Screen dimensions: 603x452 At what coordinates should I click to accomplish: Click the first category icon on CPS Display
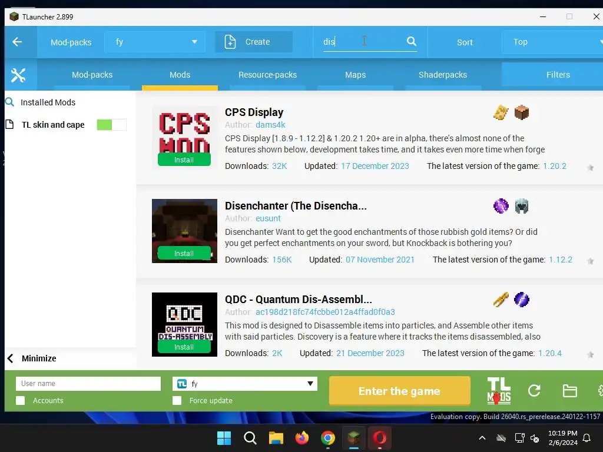[x=501, y=112]
